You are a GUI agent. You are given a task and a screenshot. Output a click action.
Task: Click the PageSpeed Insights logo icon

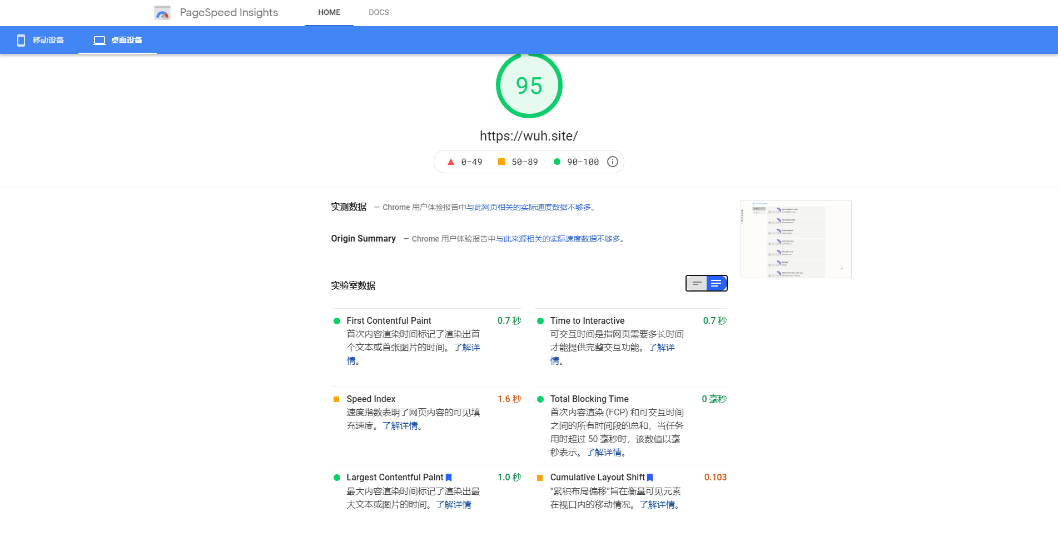162,13
